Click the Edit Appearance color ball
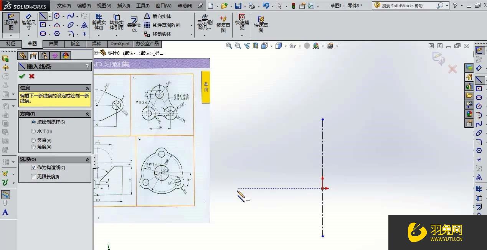 click(316, 46)
